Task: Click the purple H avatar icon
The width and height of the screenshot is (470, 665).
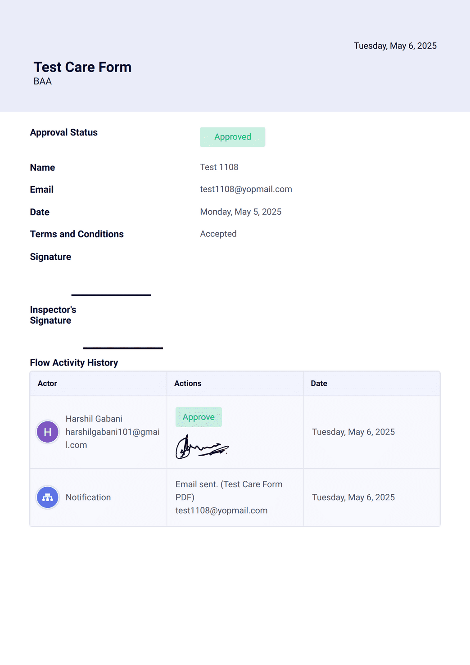Action: point(47,432)
